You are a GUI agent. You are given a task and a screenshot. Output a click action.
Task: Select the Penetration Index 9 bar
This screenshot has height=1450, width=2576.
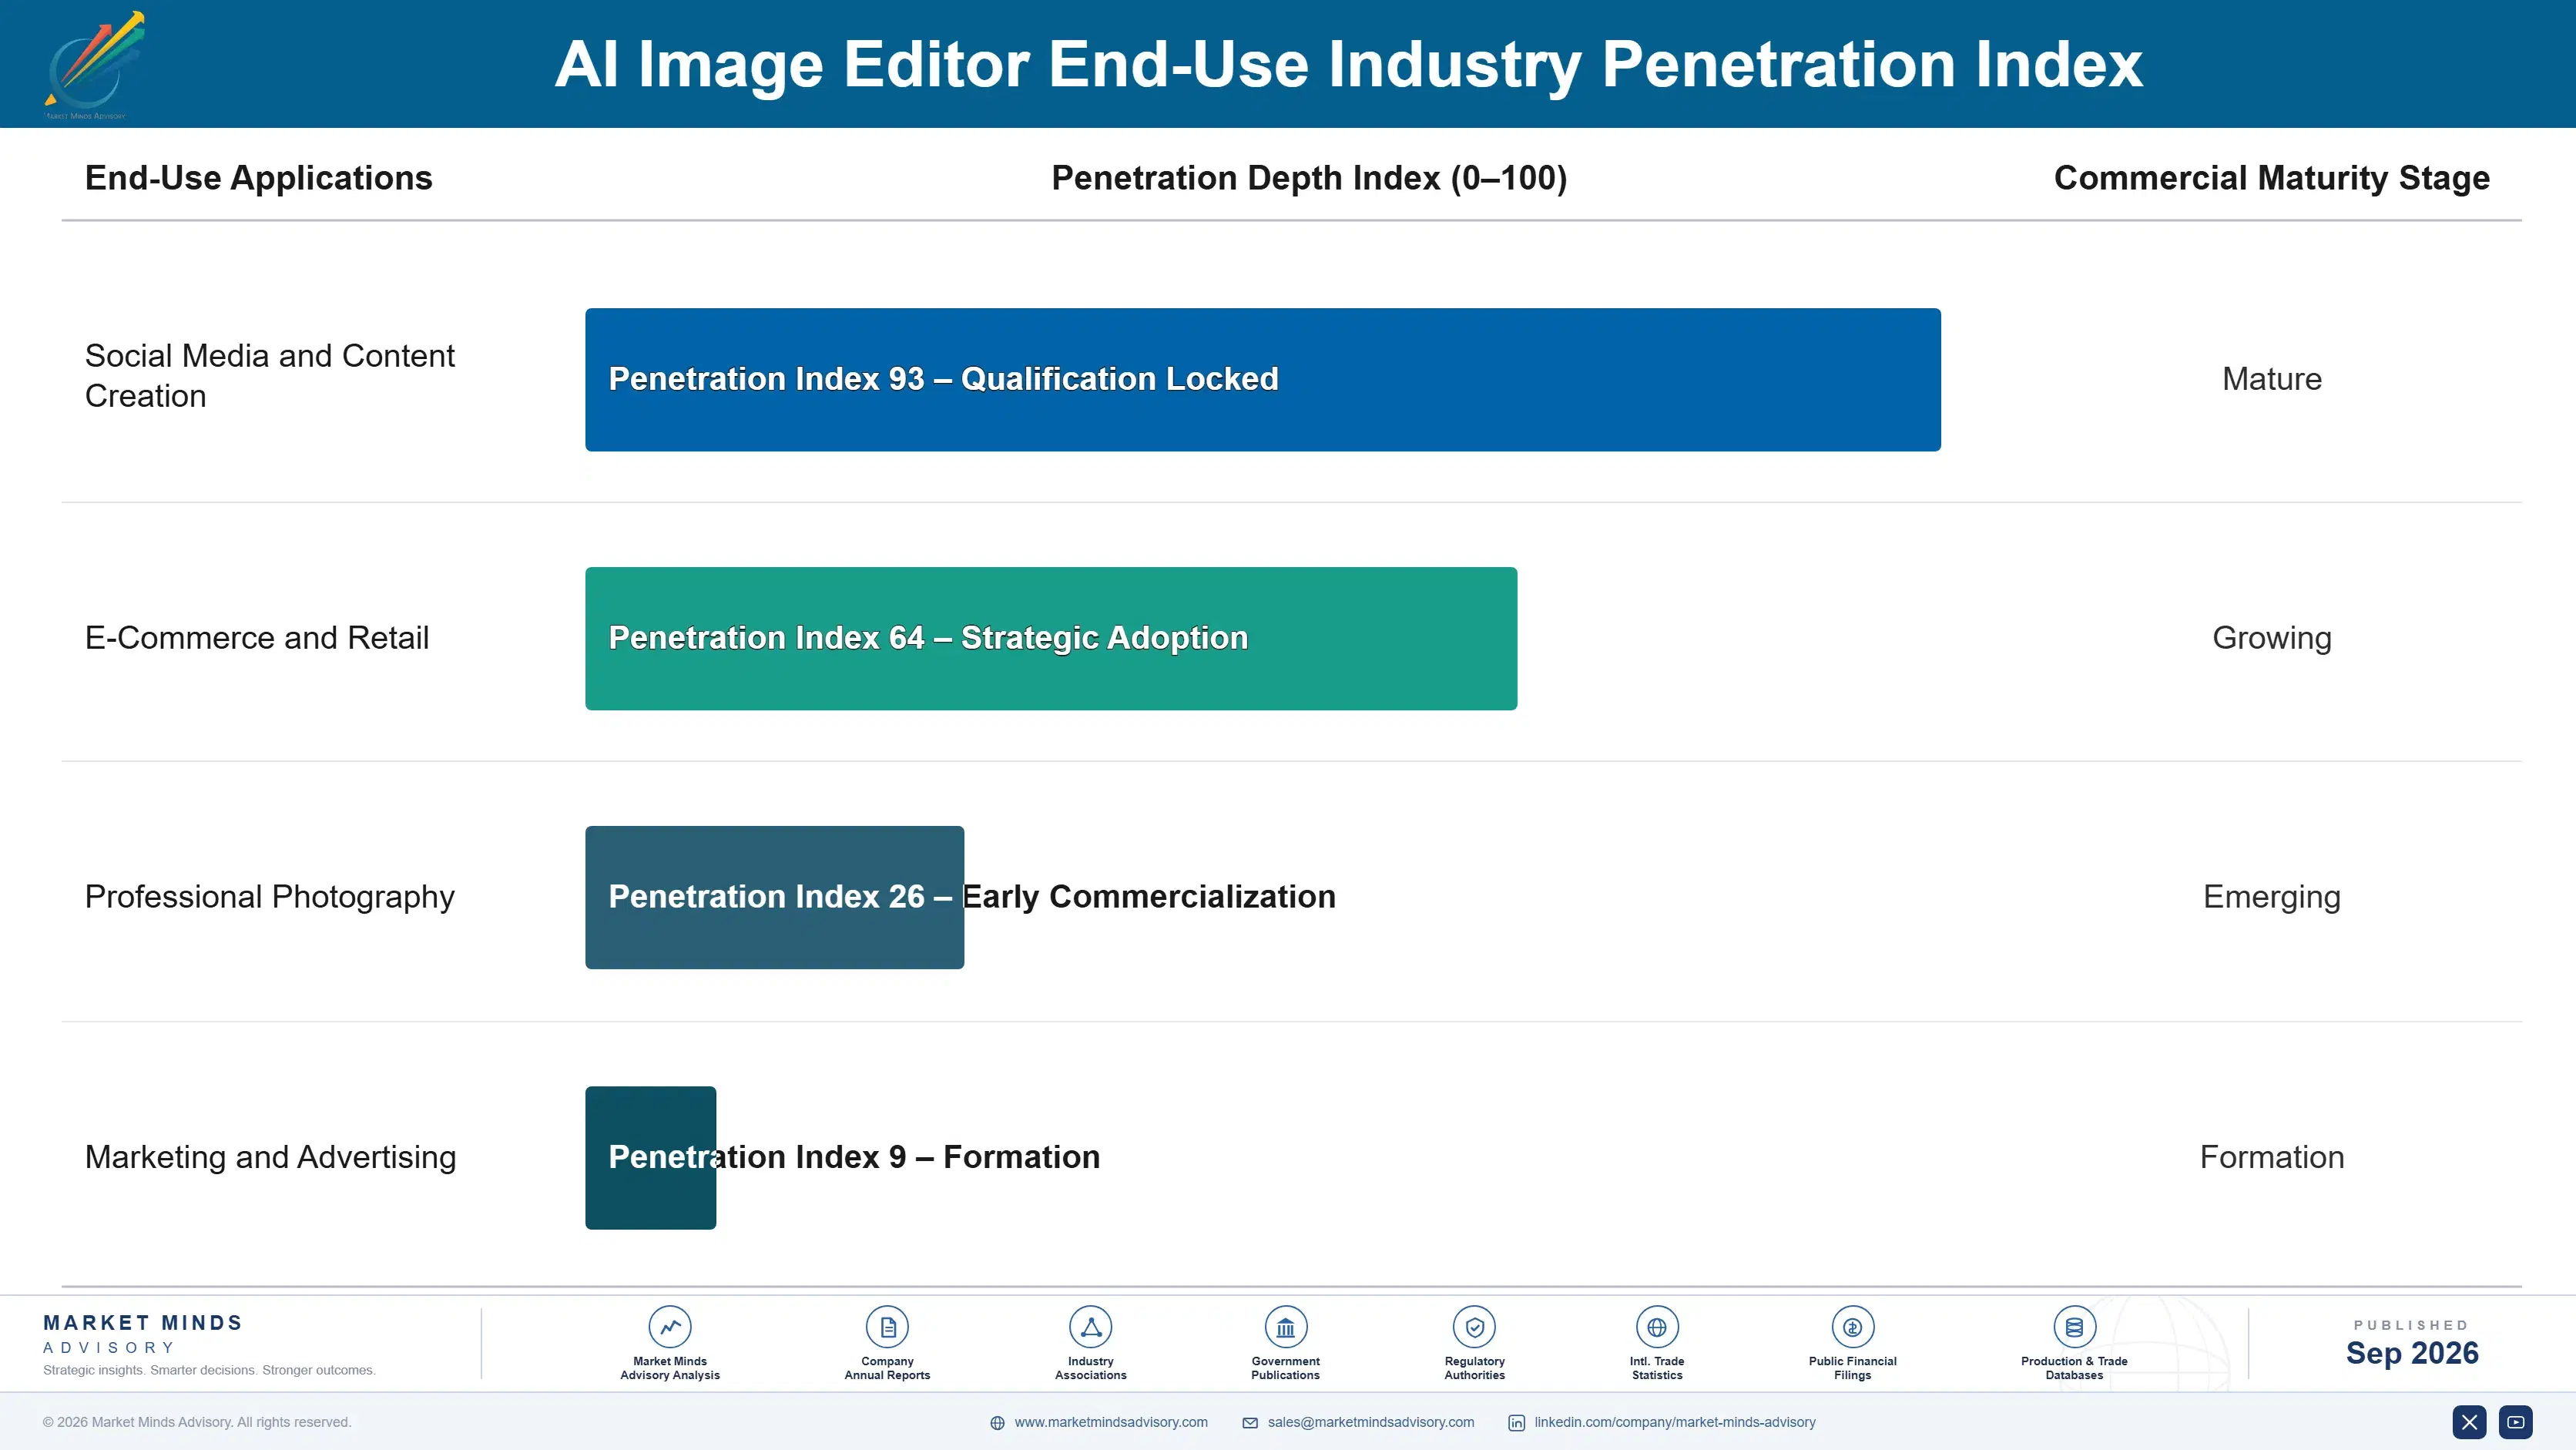[651, 1158]
